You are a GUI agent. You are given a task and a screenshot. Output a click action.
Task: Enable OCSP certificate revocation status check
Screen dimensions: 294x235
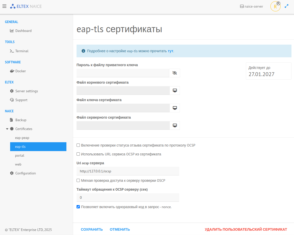click(x=78, y=145)
